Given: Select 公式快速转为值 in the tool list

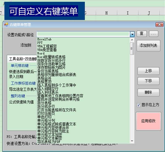Looking at the screenshot, I should (21, 102).
